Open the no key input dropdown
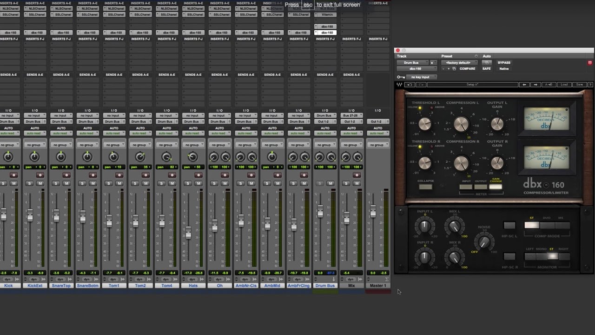 tap(422, 77)
